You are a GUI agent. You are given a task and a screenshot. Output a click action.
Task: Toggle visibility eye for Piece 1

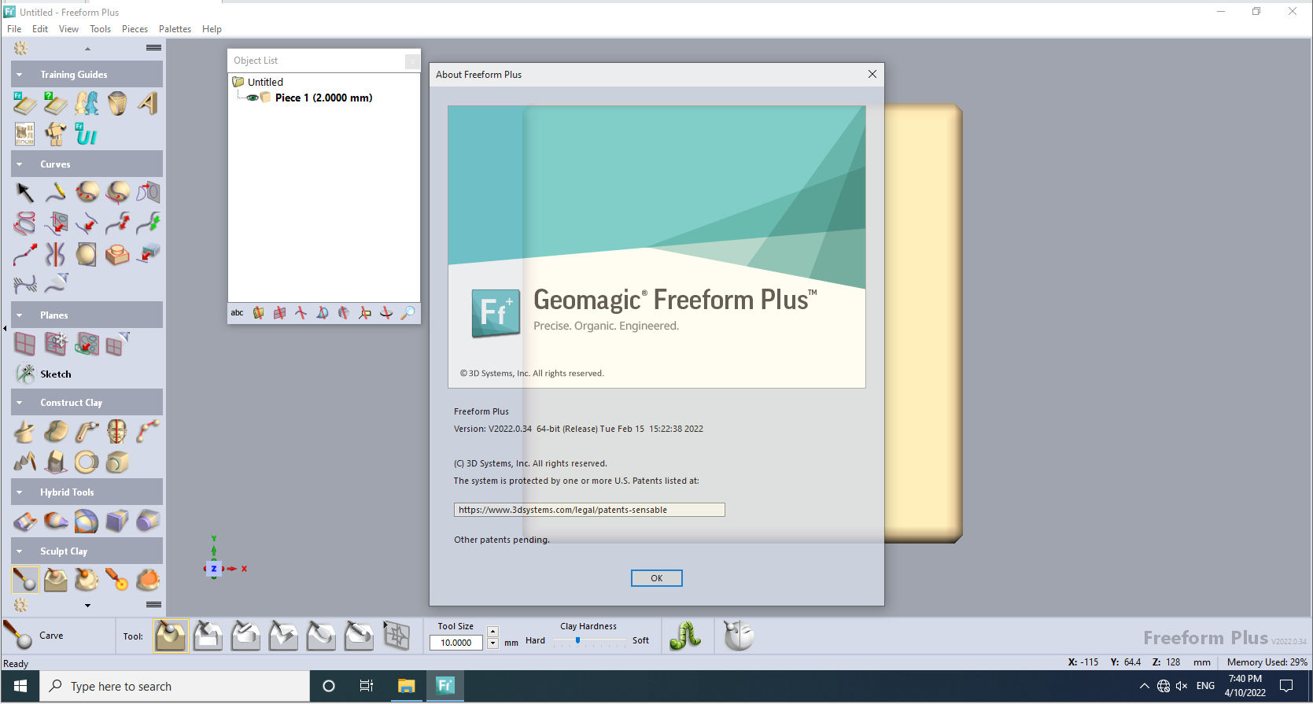tap(253, 98)
